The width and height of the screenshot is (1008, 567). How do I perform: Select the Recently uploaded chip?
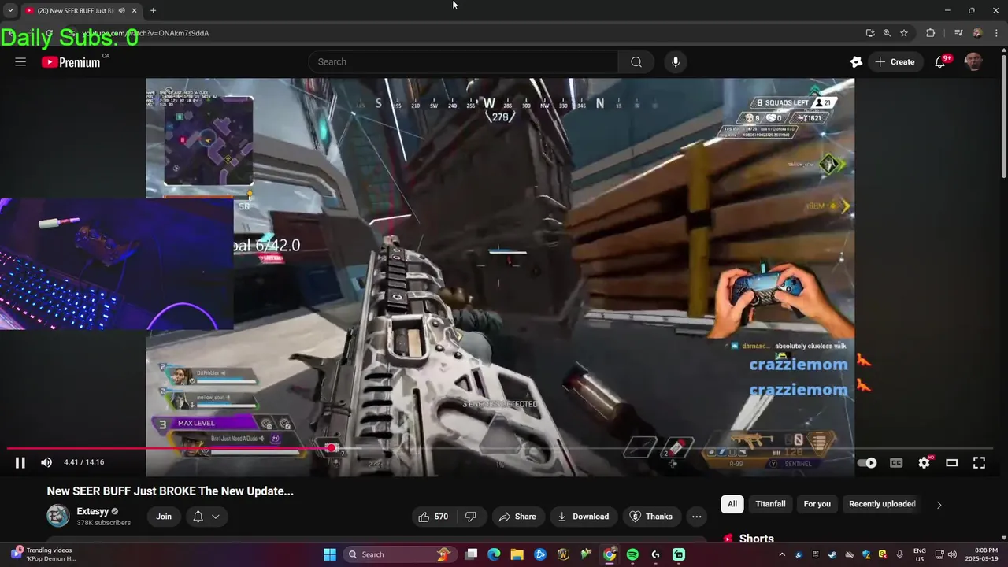tap(882, 504)
